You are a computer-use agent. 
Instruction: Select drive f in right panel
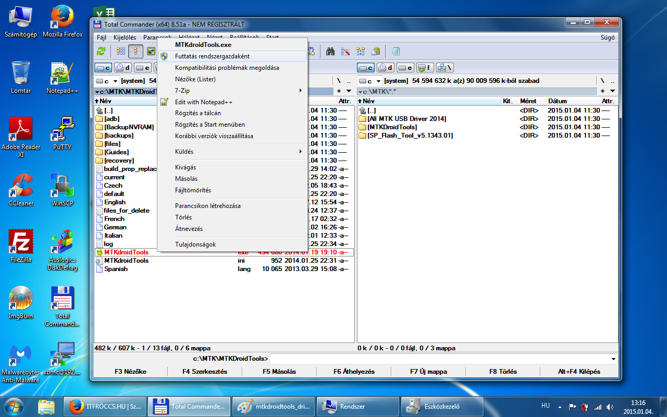[x=425, y=67]
